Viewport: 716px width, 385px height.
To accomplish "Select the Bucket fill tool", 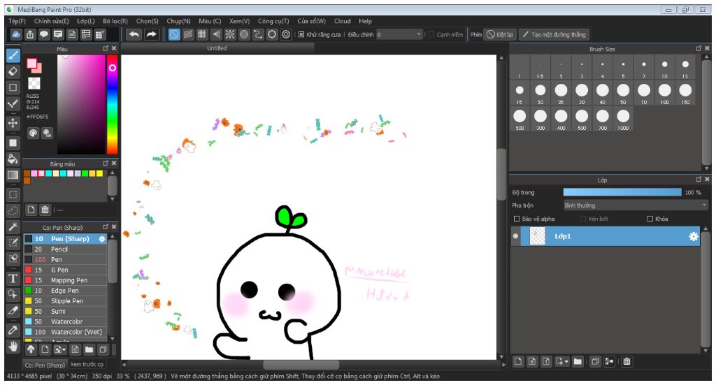I will click(x=13, y=159).
